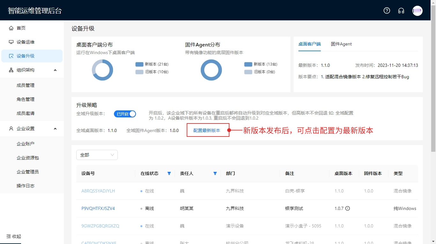Click the 新版本 (21台) legend swatch
This screenshot has width=436, height=244.
139,64
